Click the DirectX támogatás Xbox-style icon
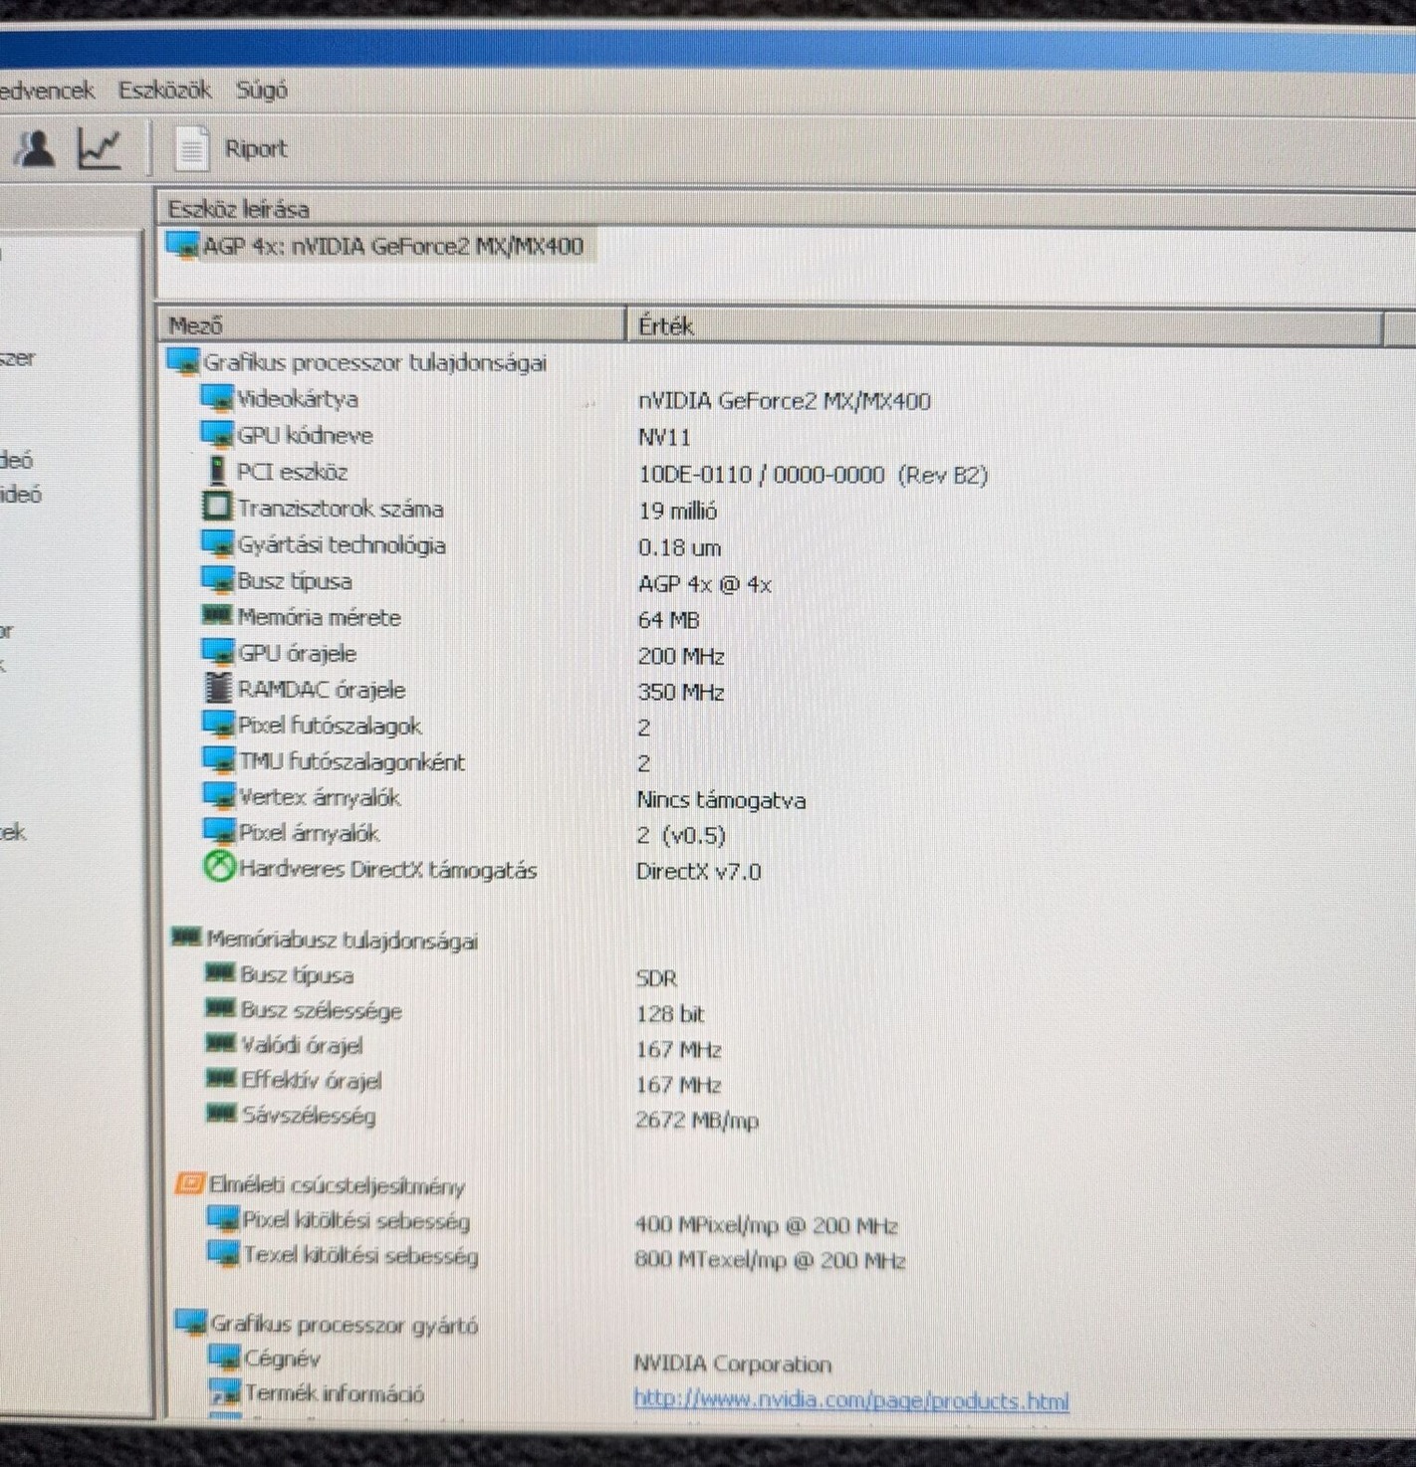The width and height of the screenshot is (1416, 1467). 219,868
